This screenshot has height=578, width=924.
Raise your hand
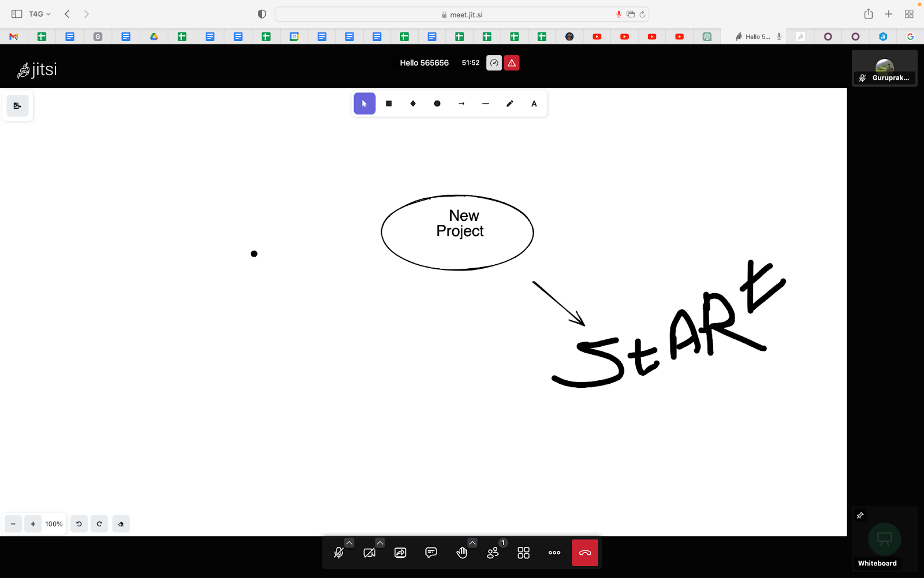(462, 553)
